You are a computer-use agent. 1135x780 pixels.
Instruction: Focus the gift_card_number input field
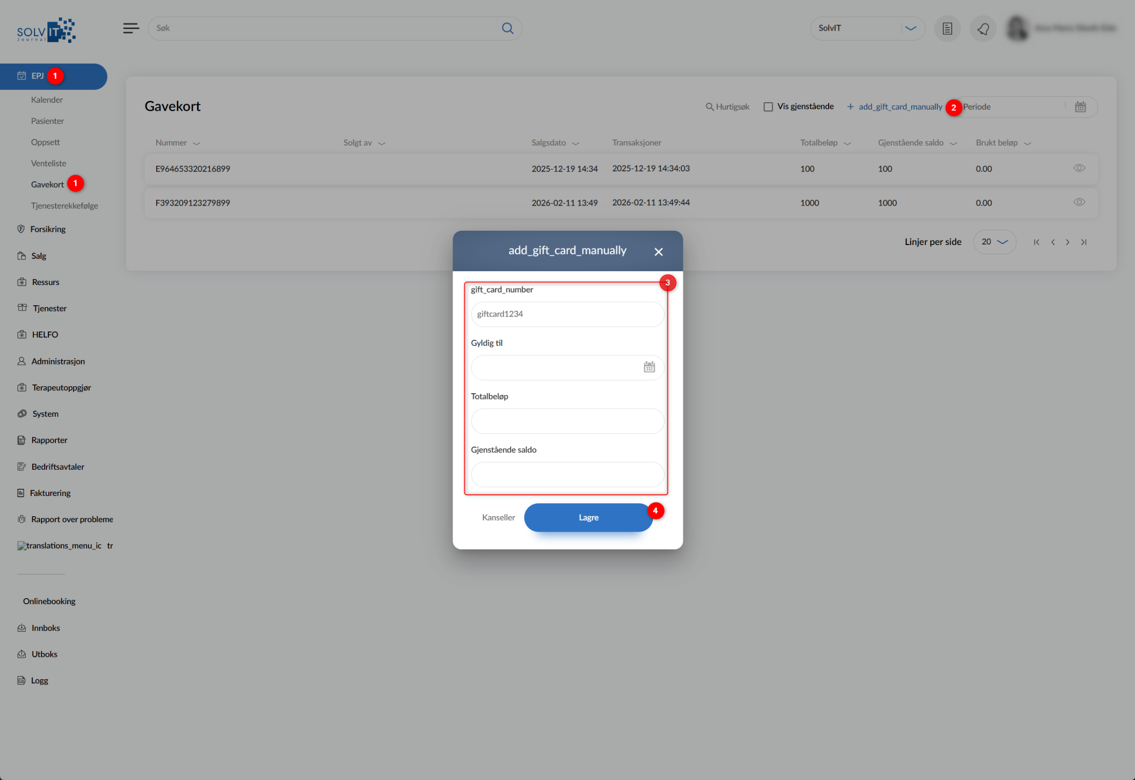pos(567,314)
